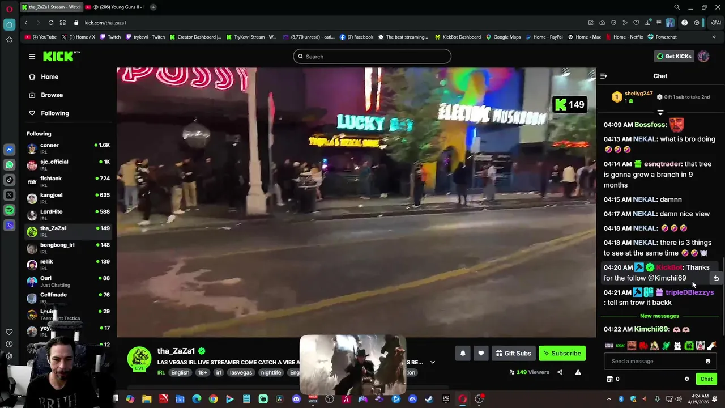Open conner's channel in Following list
Image resolution: width=725 pixels, height=408 pixels.
pyautogui.click(x=68, y=148)
